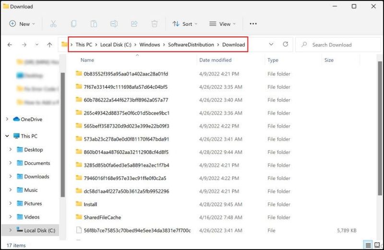Click the Delete trash icon

pyautogui.click(x=154, y=24)
